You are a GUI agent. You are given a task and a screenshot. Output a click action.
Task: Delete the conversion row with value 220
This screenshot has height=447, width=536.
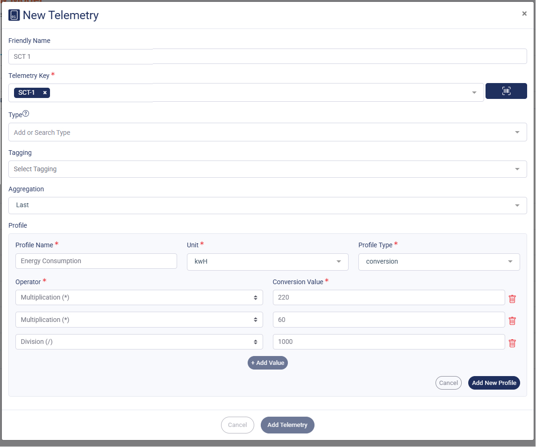click(512, 299)
